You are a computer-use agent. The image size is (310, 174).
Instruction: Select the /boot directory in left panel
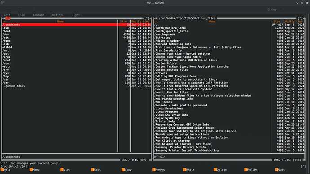coord(76,31)
